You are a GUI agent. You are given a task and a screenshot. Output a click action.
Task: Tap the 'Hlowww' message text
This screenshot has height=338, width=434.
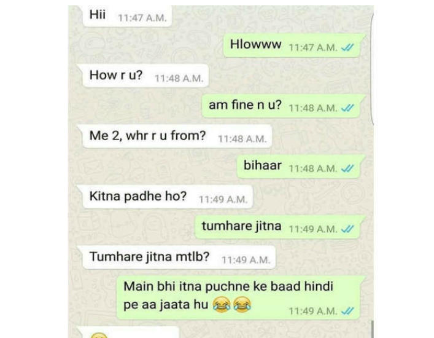(255, 44)
